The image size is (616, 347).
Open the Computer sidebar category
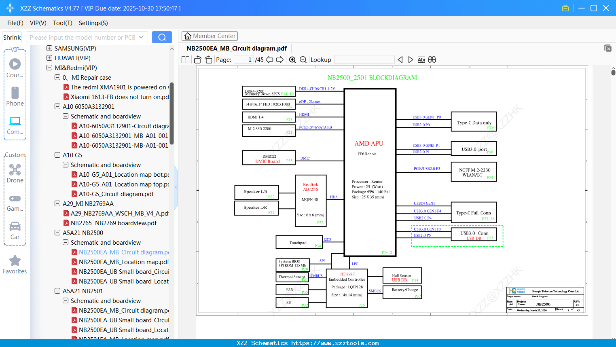pyautogui.click(x=15, y=125)
